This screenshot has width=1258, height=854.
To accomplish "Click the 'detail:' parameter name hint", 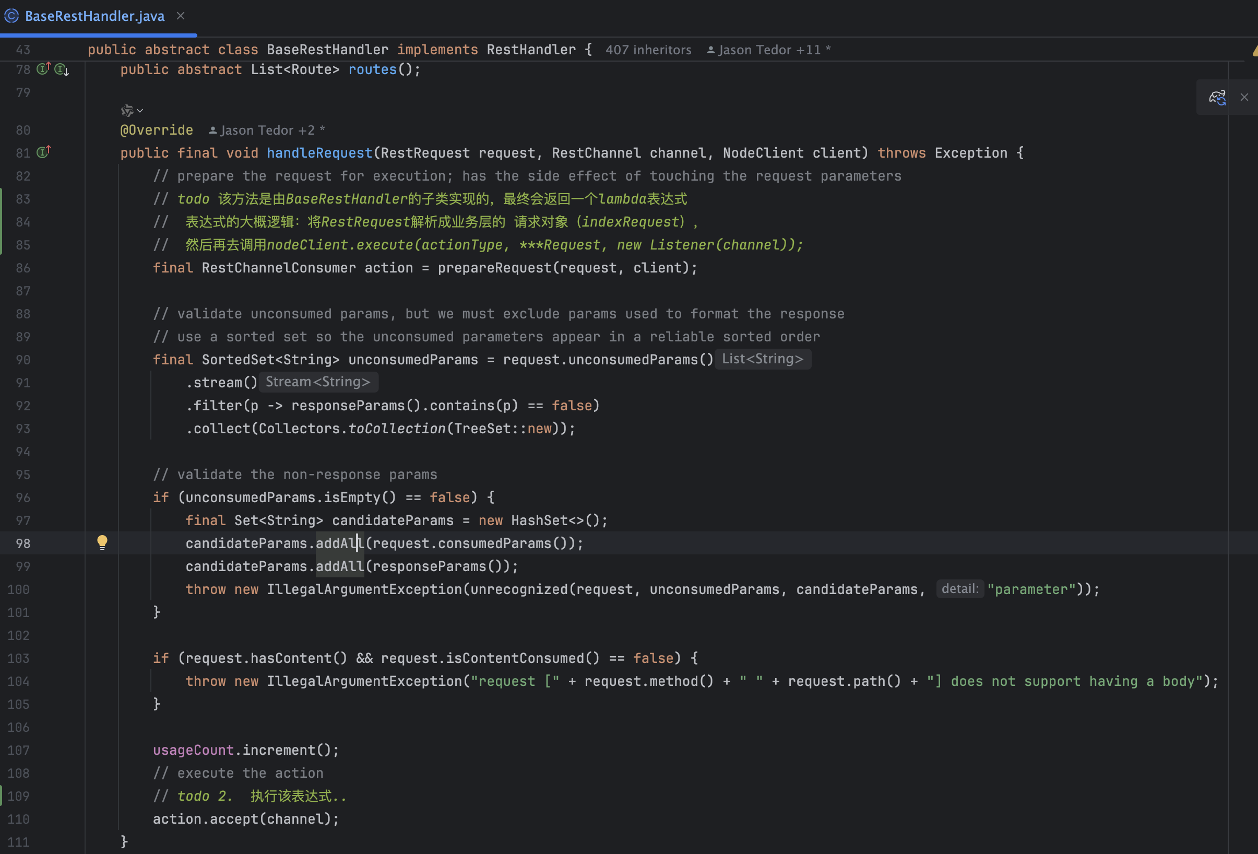I will pyautogui.click(x=960, y=589).
